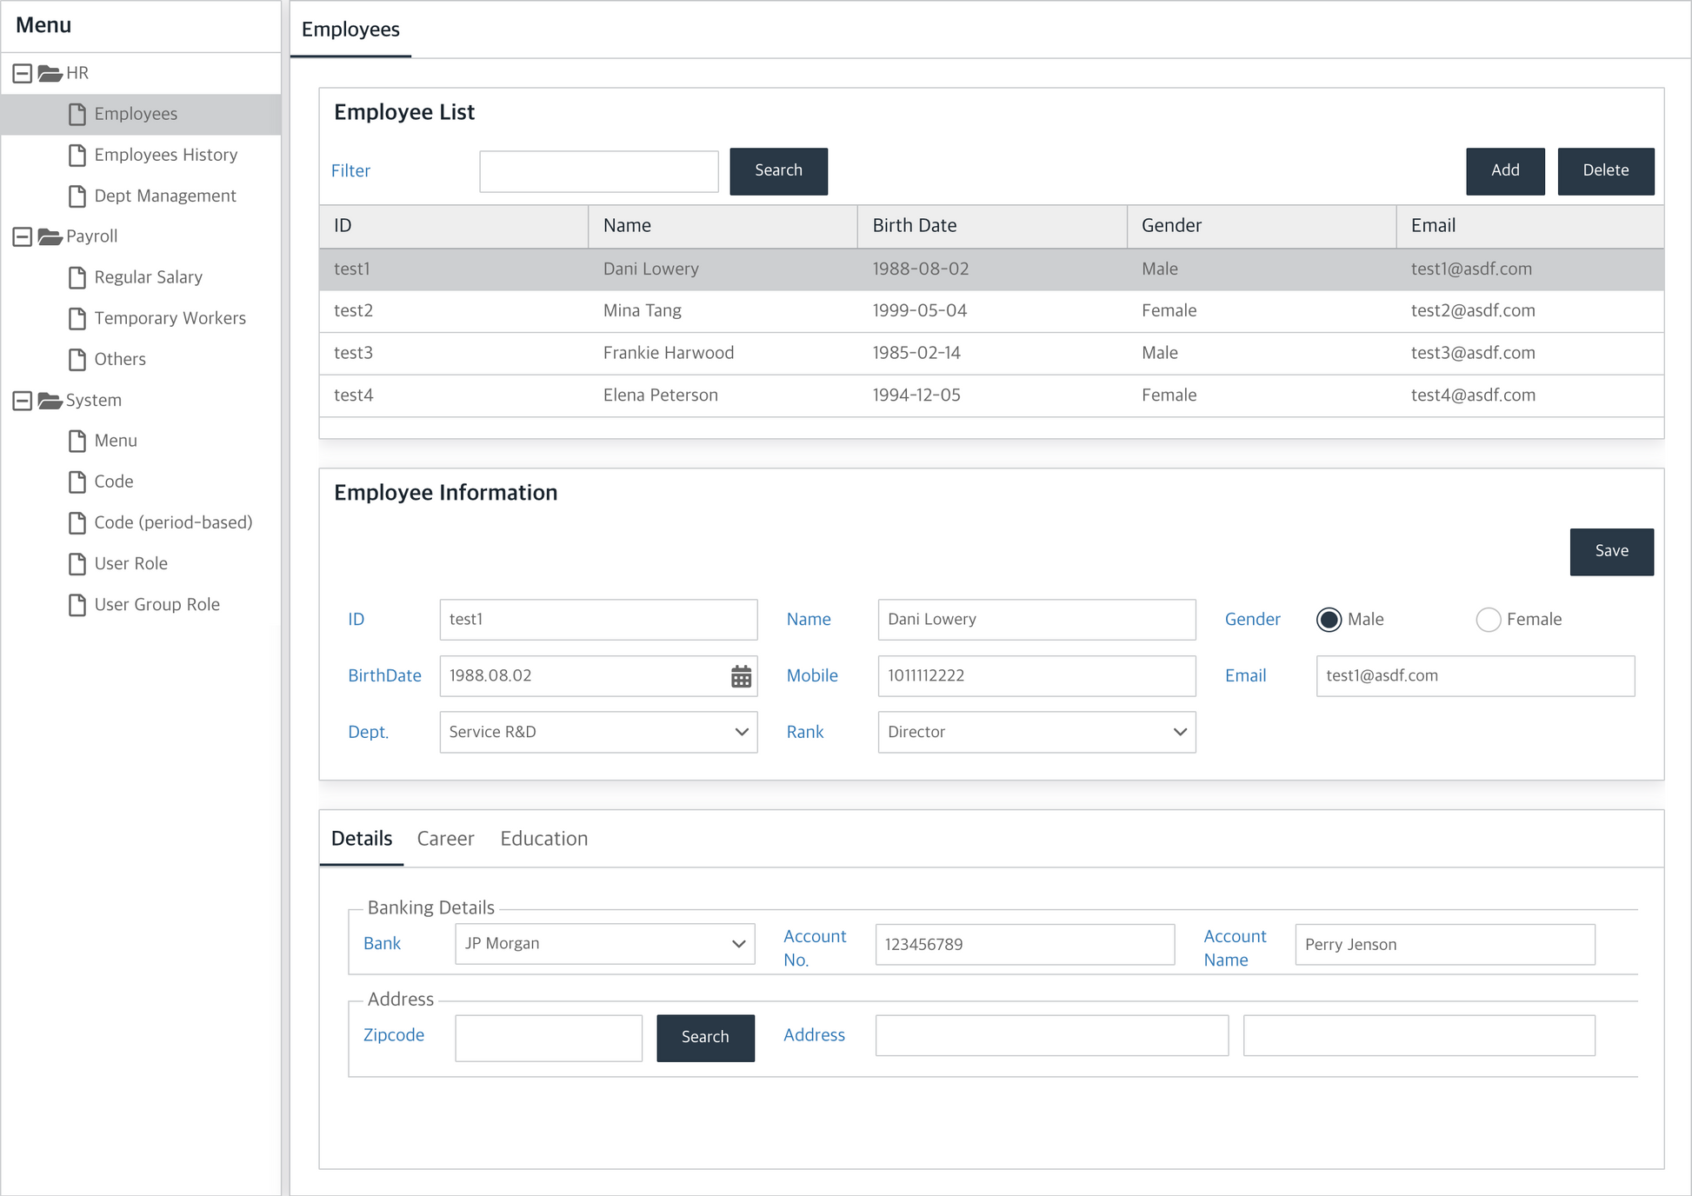Click the Dept Management page icon
This screenshot has width=1692, height=1196.
[77, 196]
